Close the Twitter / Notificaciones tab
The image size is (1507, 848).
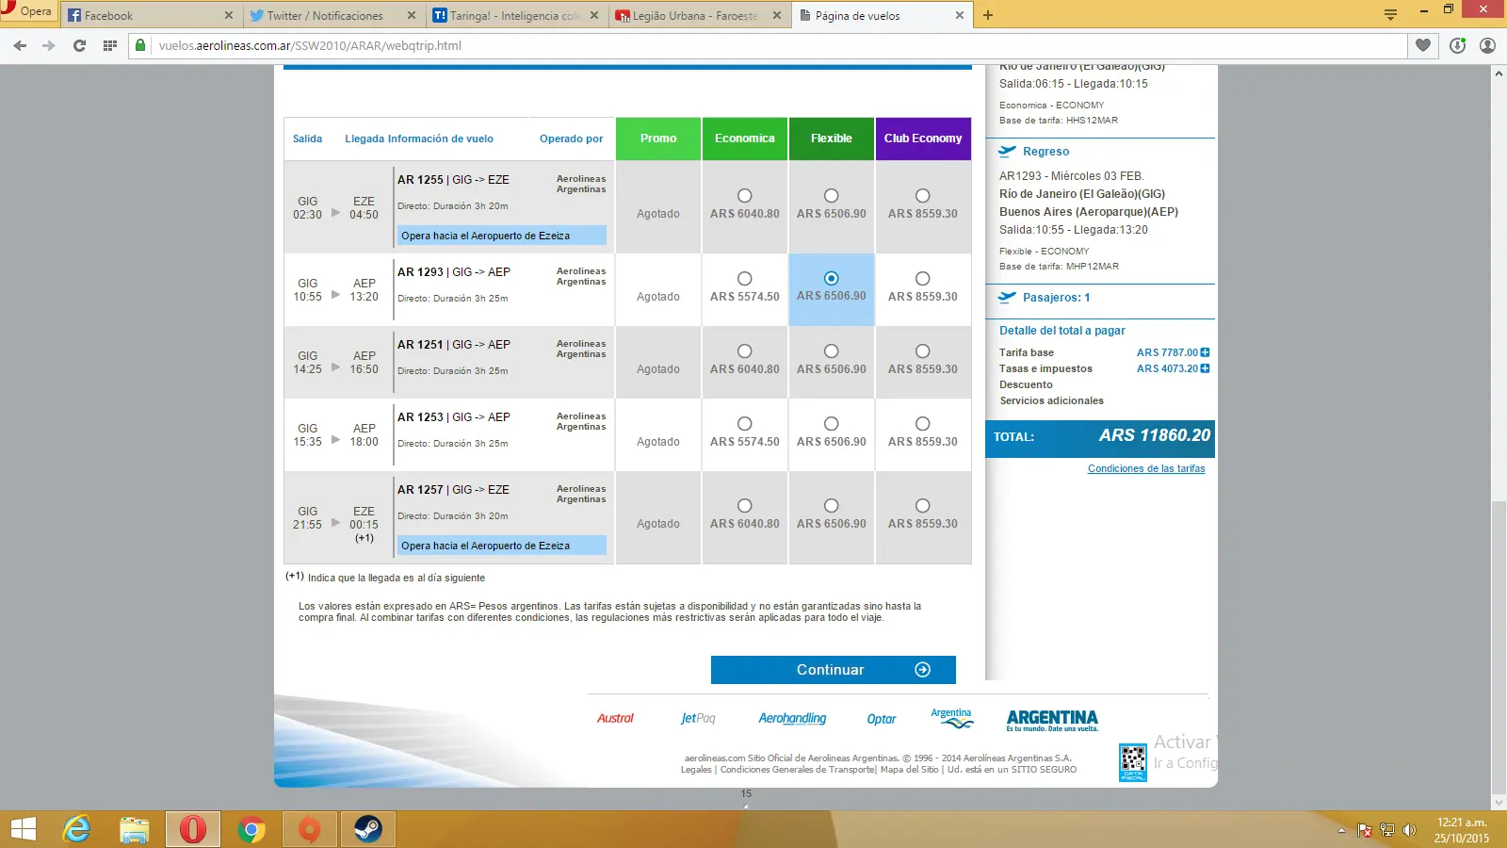[x=412, y=15]
